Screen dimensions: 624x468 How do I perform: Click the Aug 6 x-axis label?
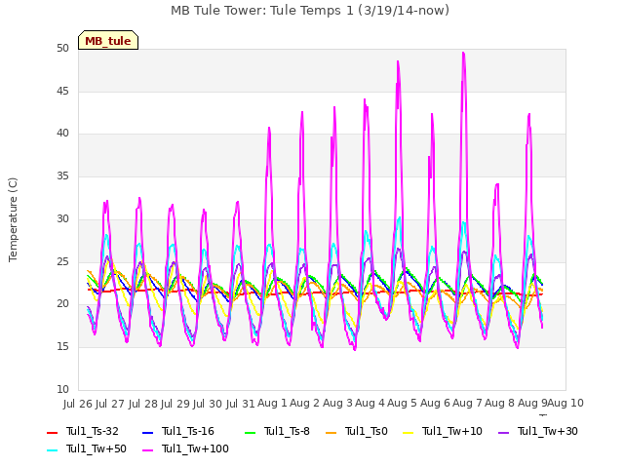coord(435,403)
